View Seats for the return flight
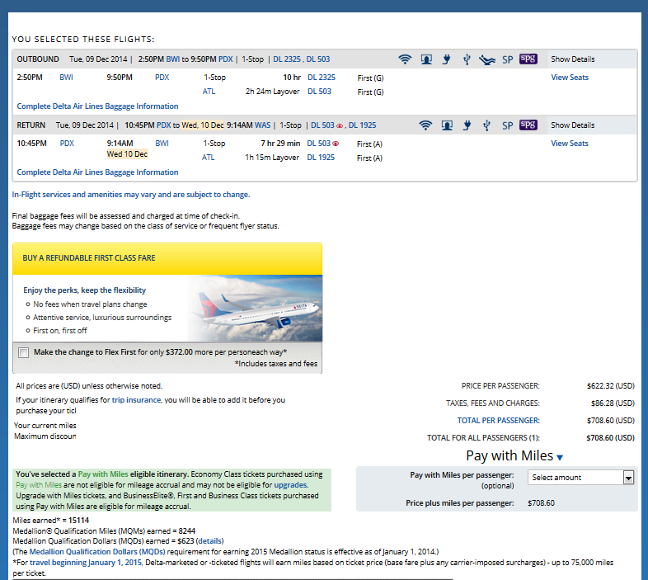Image resolution: width=648 pixels, height=580 pixels. pos(570,144)
